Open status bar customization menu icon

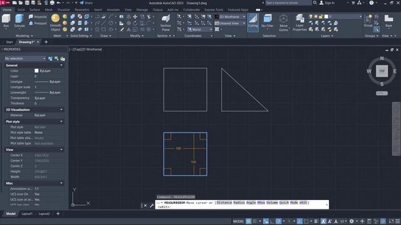point(398,221)
